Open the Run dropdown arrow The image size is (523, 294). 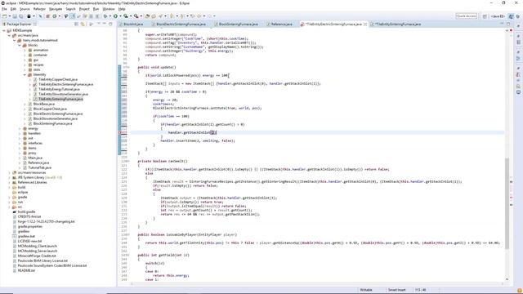pyautogui.click(x=120, y=16)
